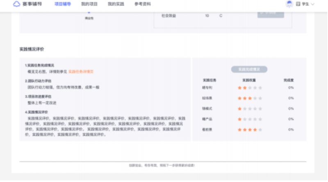328x182 pixels.
Task: Click the small role icon beside 学生
Action: (298, 4)
